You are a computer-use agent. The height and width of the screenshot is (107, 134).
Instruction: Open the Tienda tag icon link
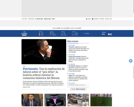(100, 19)
